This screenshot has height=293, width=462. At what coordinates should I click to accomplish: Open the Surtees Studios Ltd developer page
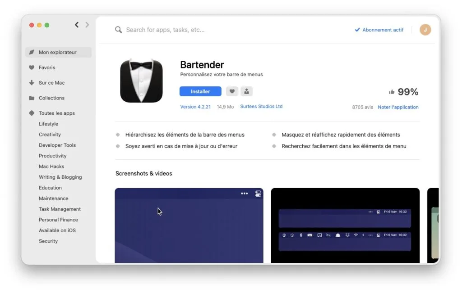(261, 107)
